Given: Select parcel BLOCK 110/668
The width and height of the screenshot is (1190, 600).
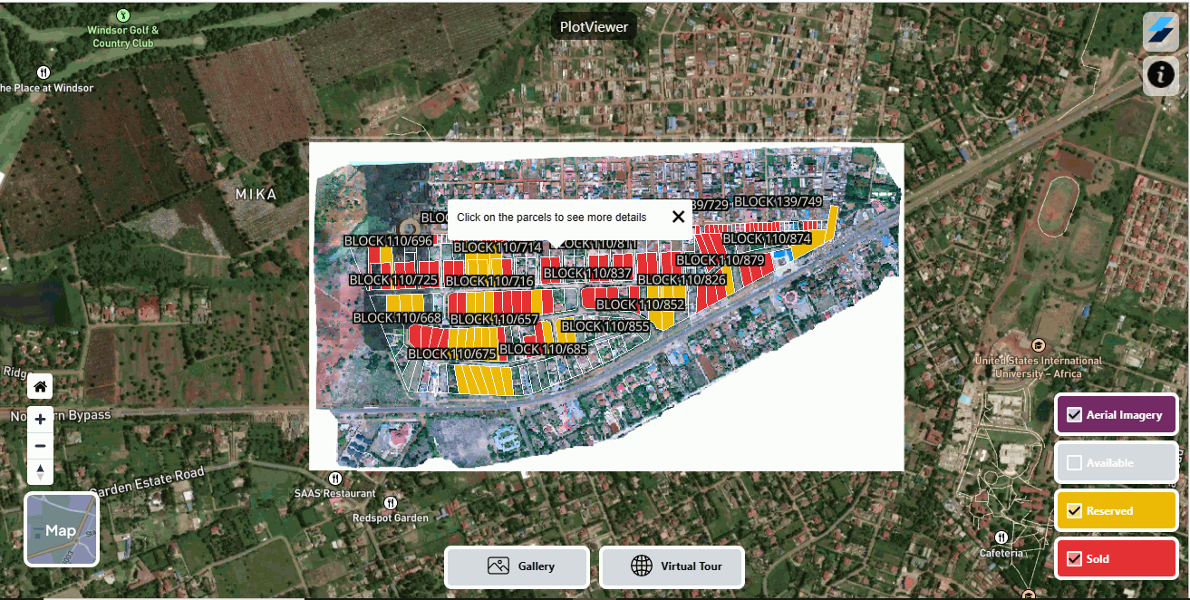Looking at the screenshot, I should pyautogui.click(x=397, y=318).
